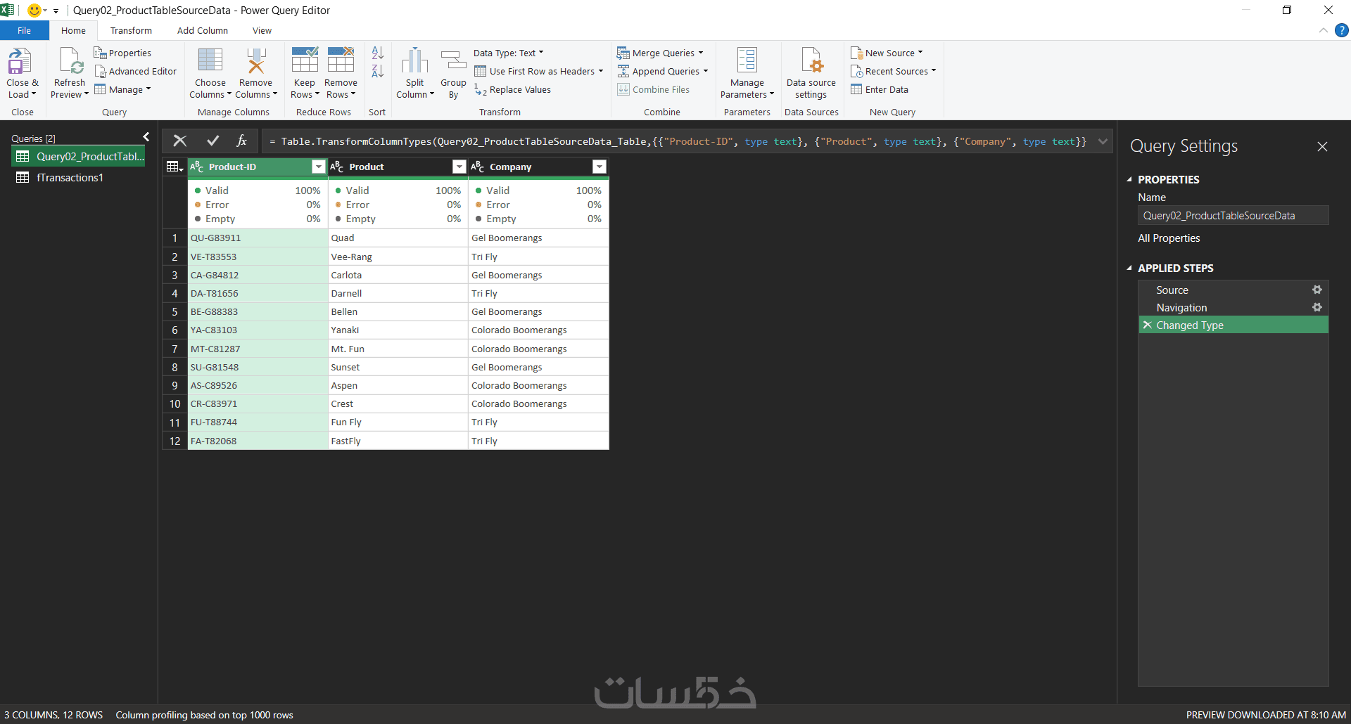Click the Manage Parameters icon
The image size is (1351, 724).
747,60
